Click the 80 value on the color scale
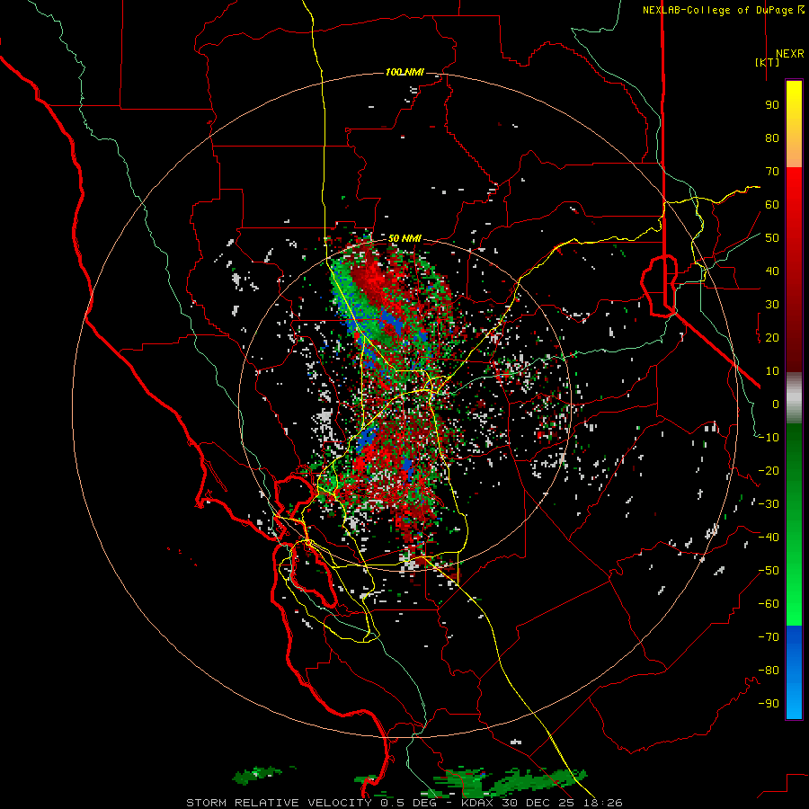 coord(772,138)
